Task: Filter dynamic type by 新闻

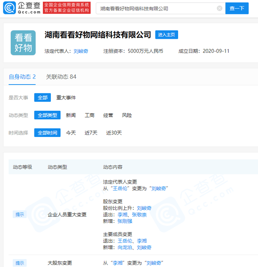Action: click(71, 115)
